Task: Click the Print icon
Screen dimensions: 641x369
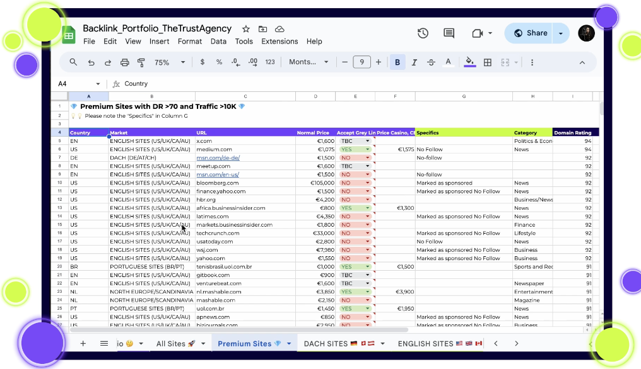Action: point(123,62)
